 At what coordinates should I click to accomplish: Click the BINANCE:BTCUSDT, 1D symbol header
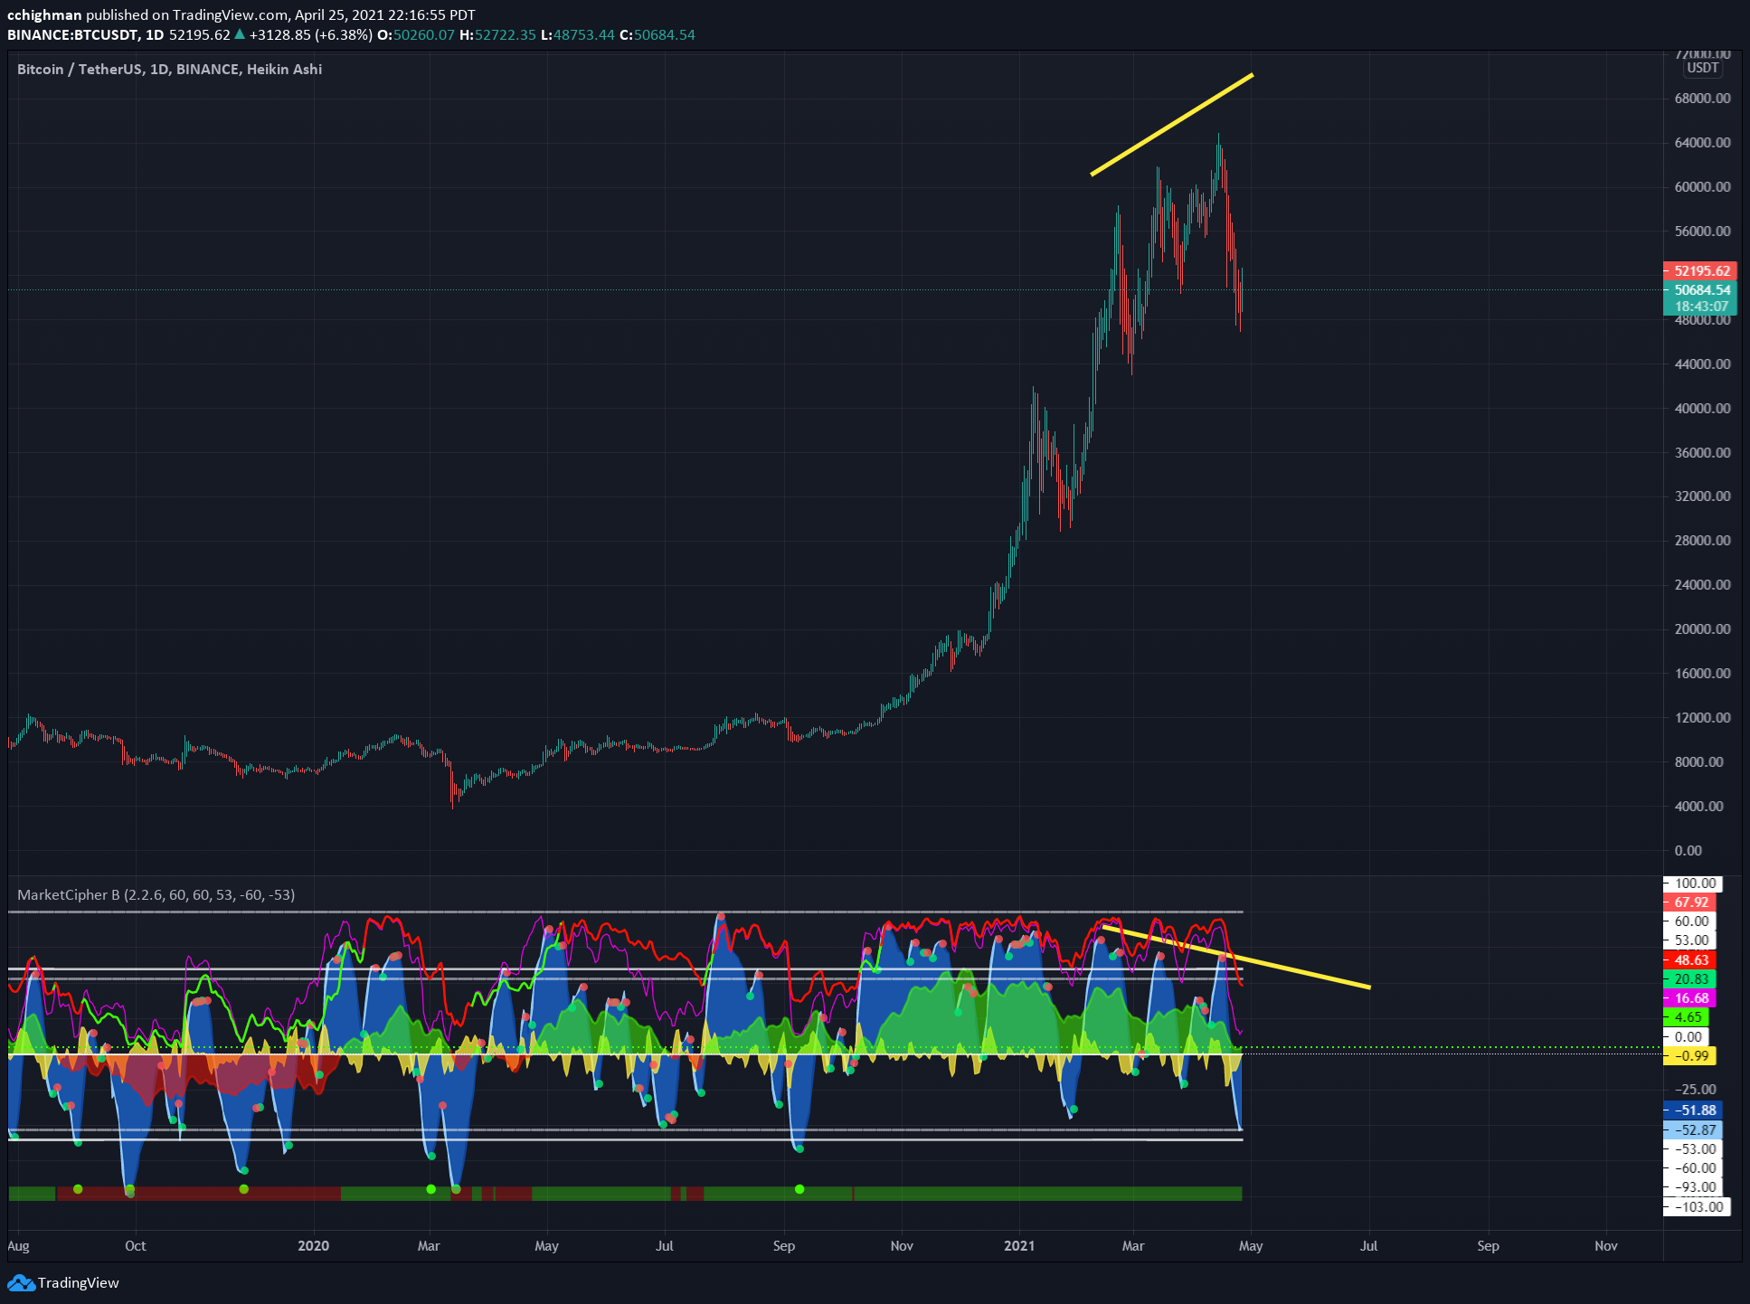click(86, 34)
